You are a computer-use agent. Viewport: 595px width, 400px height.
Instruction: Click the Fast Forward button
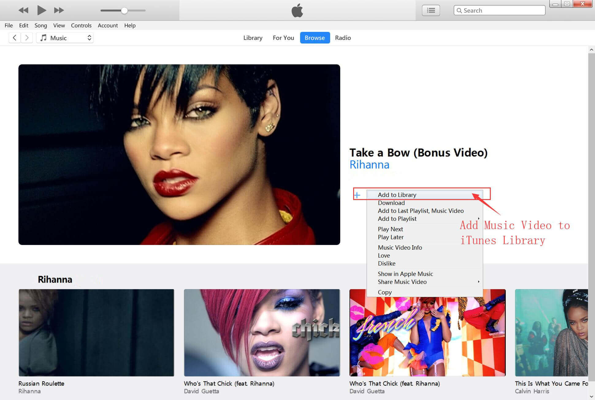click(59, 10)
